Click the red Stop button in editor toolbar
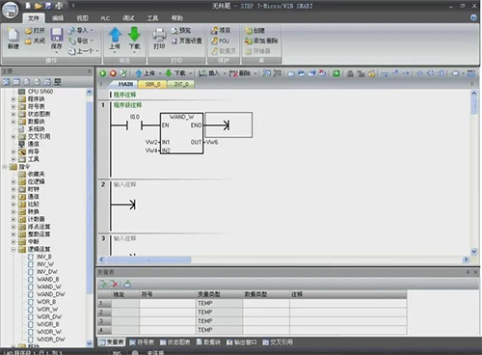The height and width of the screenshot is (355, 482). click(x=113, y=73)
